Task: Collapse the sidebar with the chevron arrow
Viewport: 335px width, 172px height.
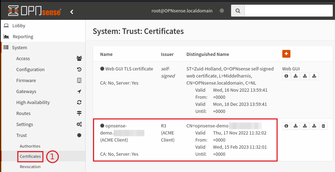Action: coord(72,12)
